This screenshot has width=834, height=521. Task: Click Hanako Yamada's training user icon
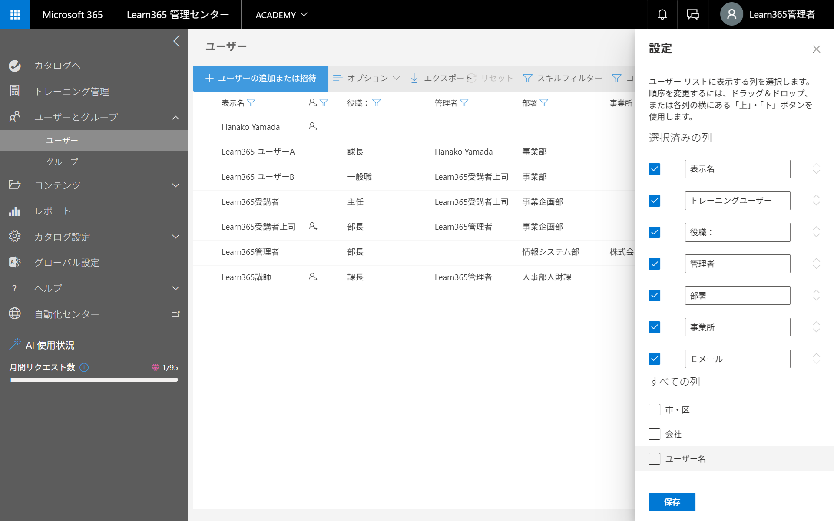pyautogui.click(x=313, y=126)
